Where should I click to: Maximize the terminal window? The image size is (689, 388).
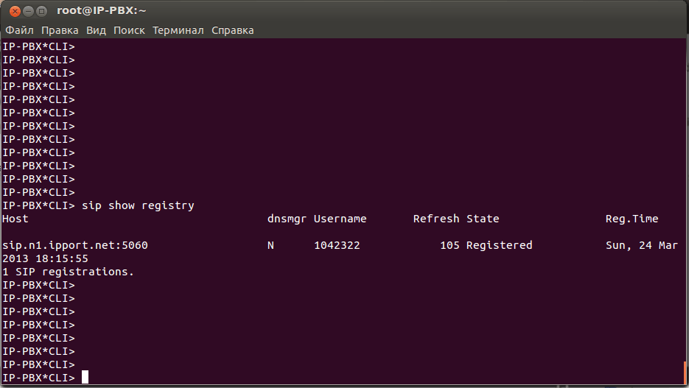(41, 11)
